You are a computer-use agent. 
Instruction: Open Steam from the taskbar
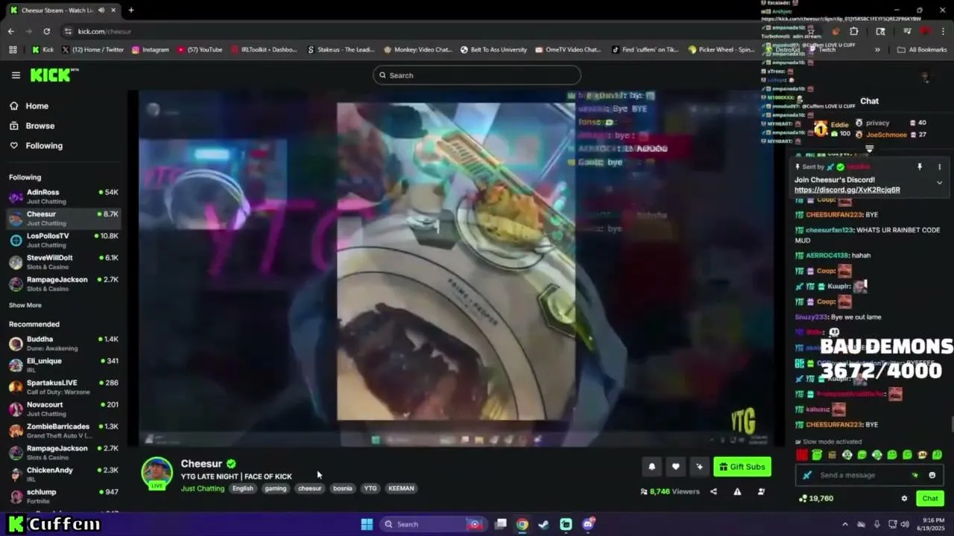point(544,524)
